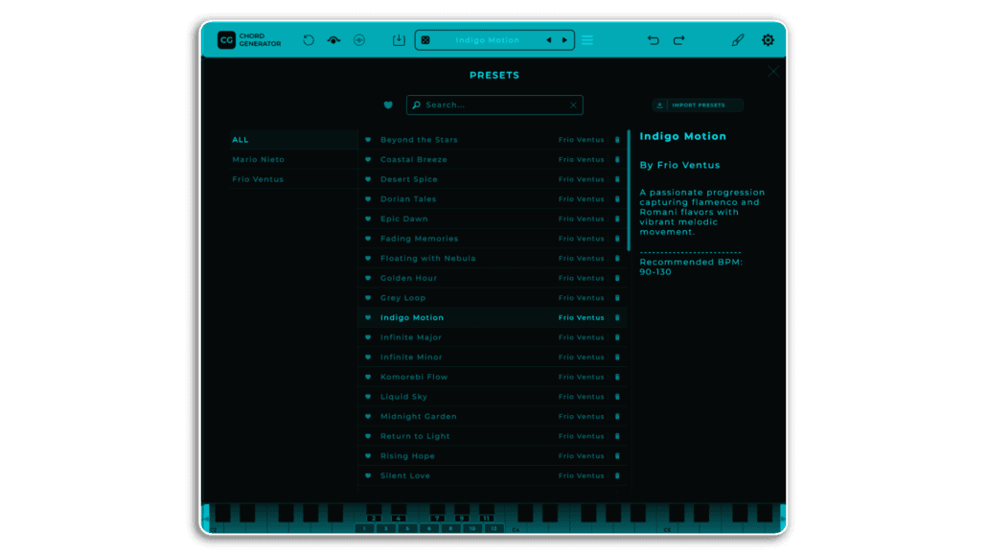
Task: Click the export download icon in toolbar
Action: pos(400,40)
